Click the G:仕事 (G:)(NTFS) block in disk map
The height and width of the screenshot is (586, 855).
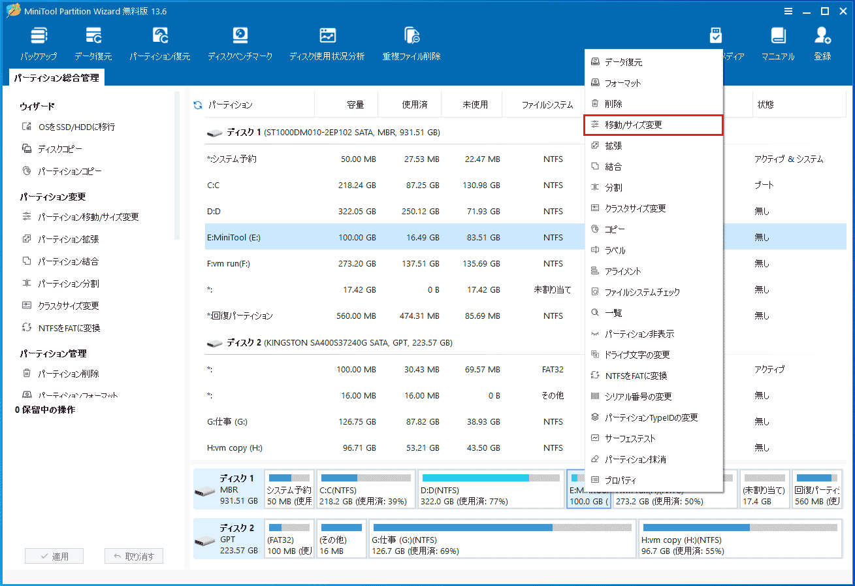[x=502, y=540]
